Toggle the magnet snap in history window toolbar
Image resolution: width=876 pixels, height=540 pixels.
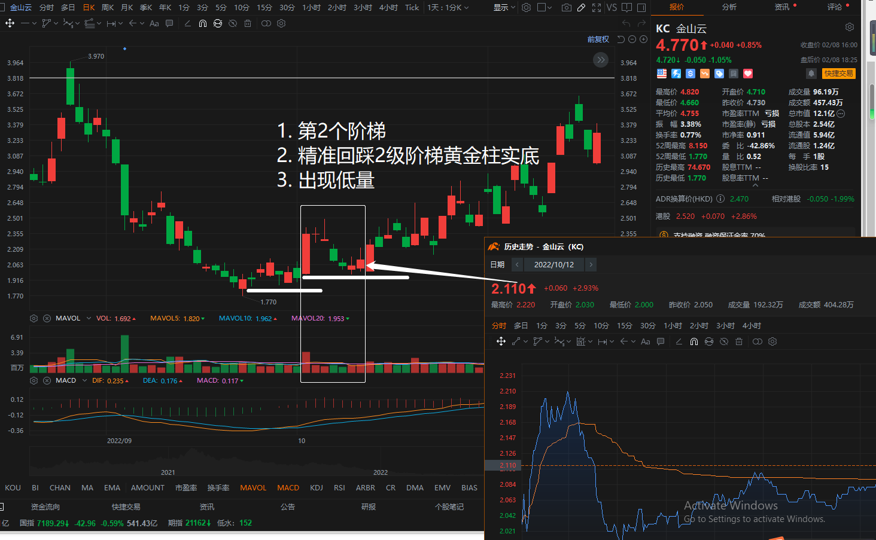click(x=694, y=341)
